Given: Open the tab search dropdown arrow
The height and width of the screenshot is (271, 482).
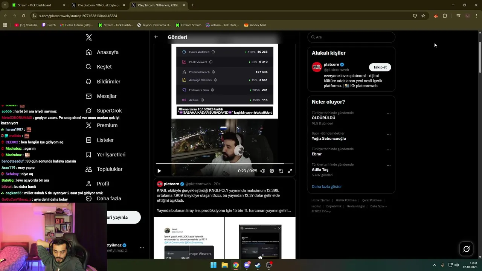Looking at the screenshot, I should 5,5.
